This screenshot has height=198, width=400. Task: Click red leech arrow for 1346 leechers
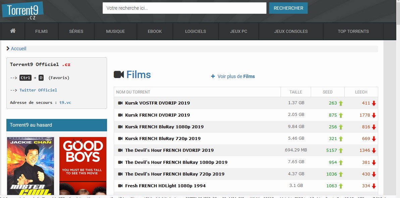click(374, 150)
